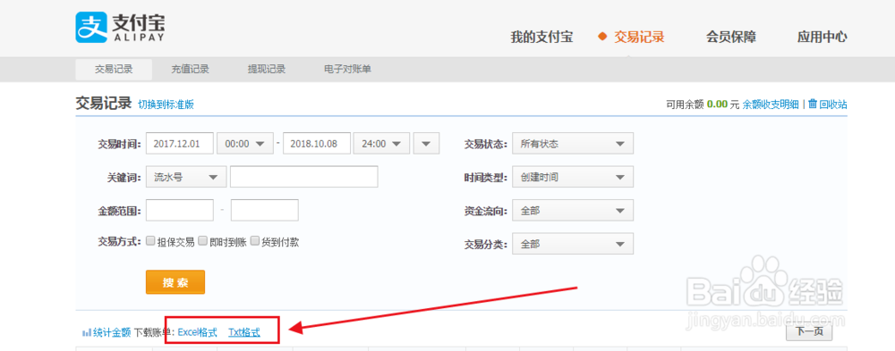This screenshot has height=351, width=895.
Task: Click the 下一页 button
Action: pos(809,331)
